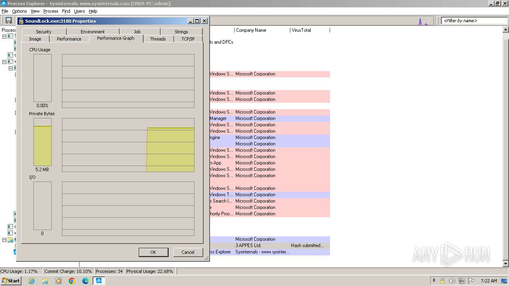Select the 3 APPES Ltd. row text
509x286 pixels.
click(248, 245)
